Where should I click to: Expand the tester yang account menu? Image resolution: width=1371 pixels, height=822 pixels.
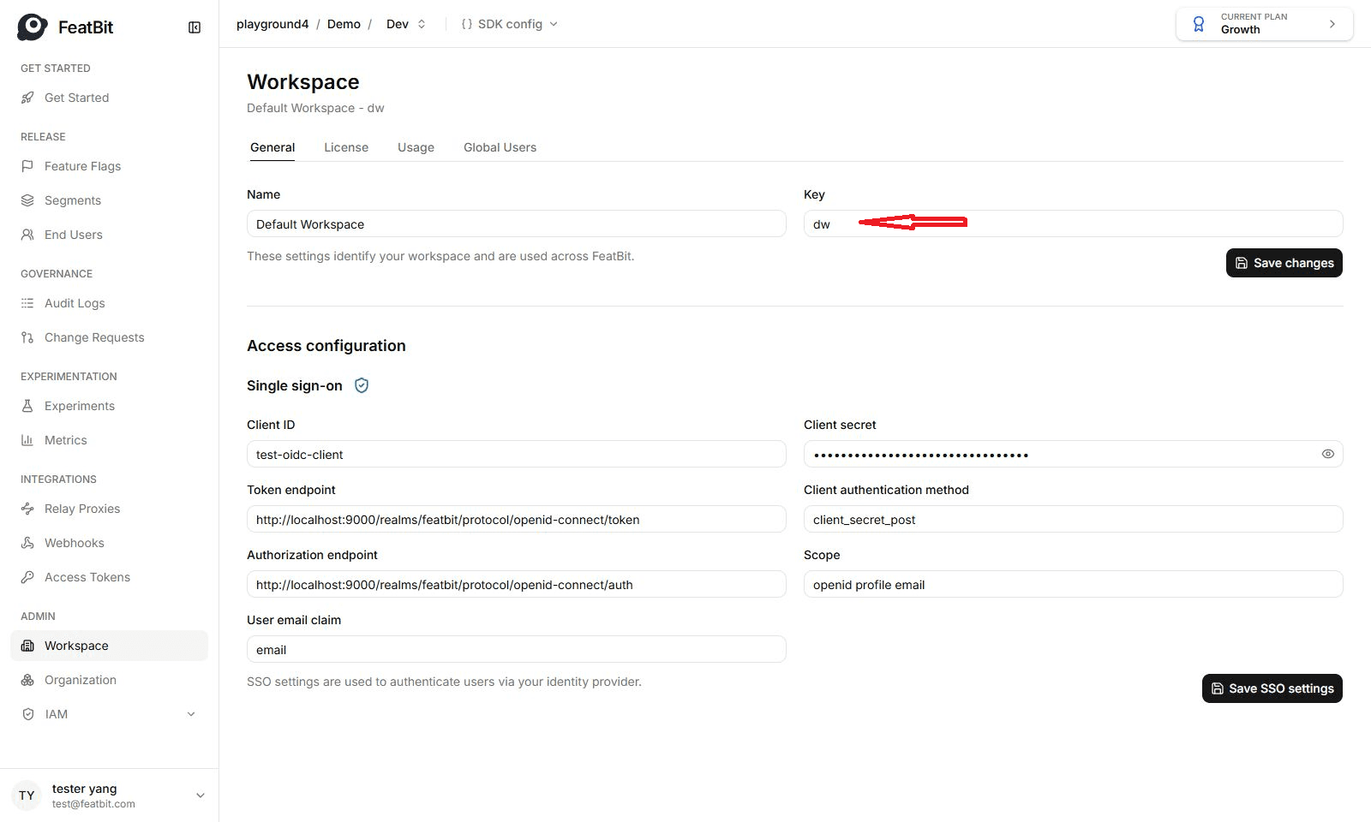(201, 795)
